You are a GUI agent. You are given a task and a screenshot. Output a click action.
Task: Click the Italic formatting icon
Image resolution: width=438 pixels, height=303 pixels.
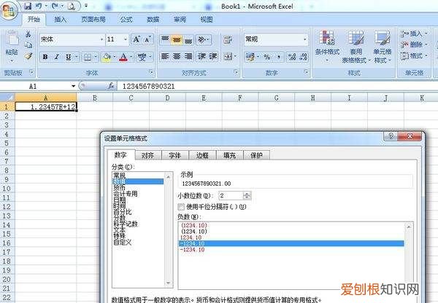(56, 57)
